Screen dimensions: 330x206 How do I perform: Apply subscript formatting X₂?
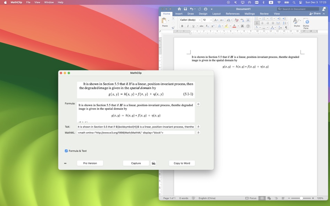[x=207, y=26]
